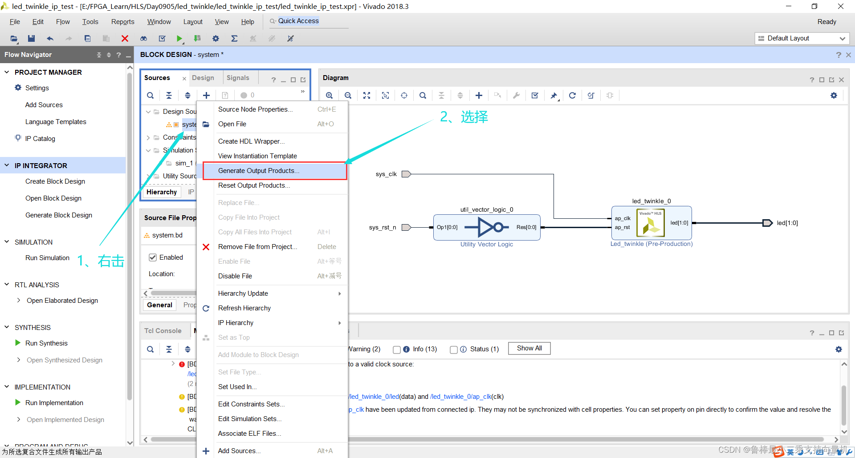Image resolution: width=855 pixels, height=458 pixels.
Task: Switch to the Signals tab
Action: point(238,78)
